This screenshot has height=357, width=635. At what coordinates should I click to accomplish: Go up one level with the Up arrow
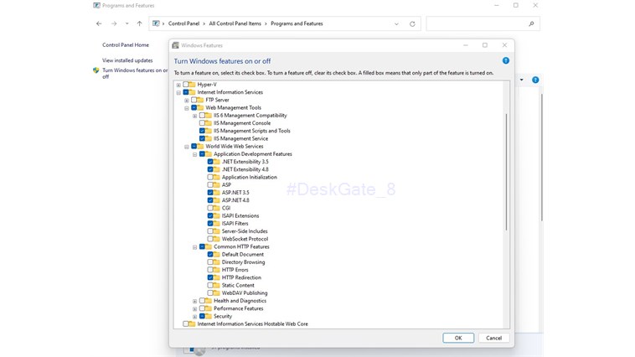(139, 23)
